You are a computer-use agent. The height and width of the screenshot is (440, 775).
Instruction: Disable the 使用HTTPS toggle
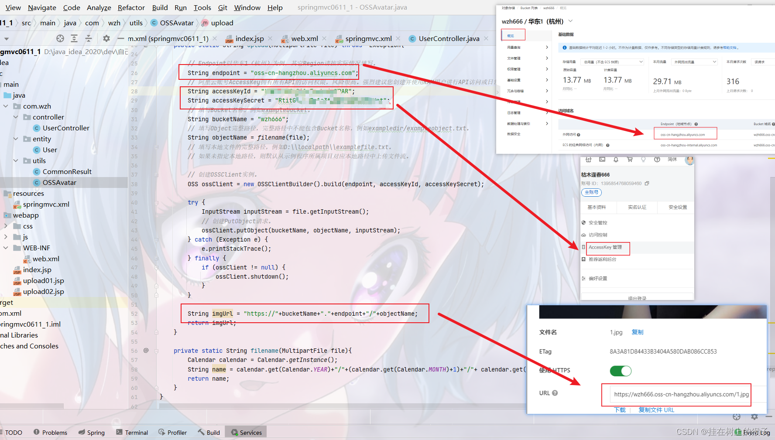(x=620, y=371)
